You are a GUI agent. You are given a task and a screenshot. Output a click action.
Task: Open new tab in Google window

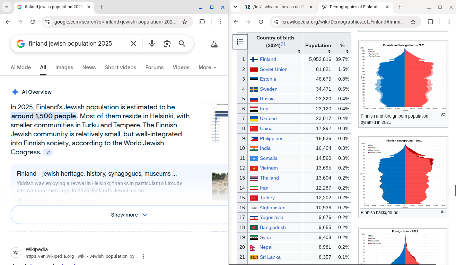pos(101,7)
